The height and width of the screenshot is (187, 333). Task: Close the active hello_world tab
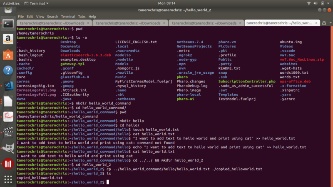click(316, 23)
